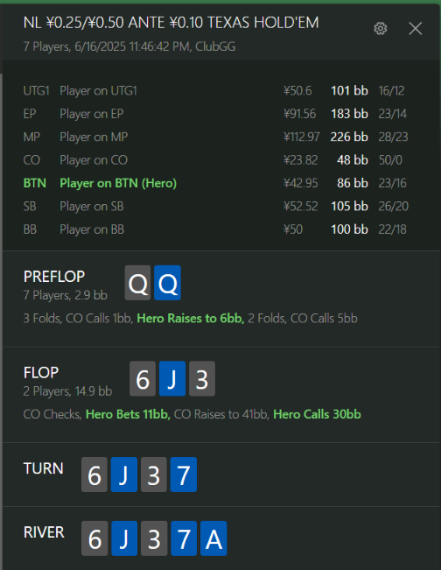Click the PREFLOP section heading

coord(54,277)
